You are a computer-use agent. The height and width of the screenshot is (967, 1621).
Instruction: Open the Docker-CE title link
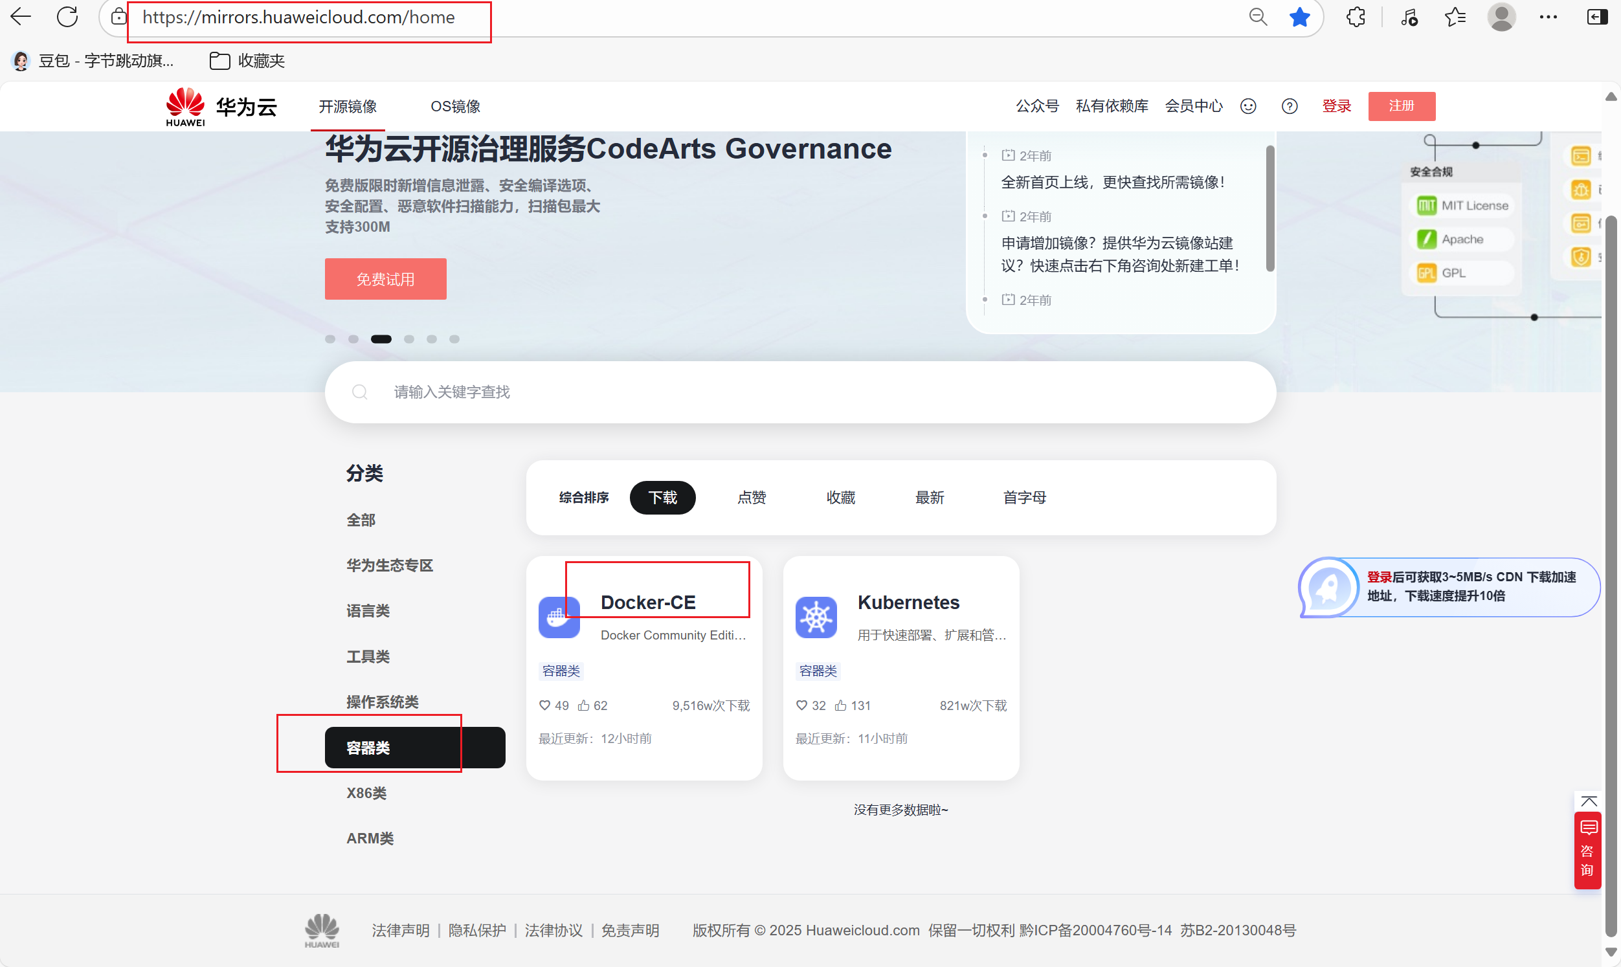tap(647, 602)
